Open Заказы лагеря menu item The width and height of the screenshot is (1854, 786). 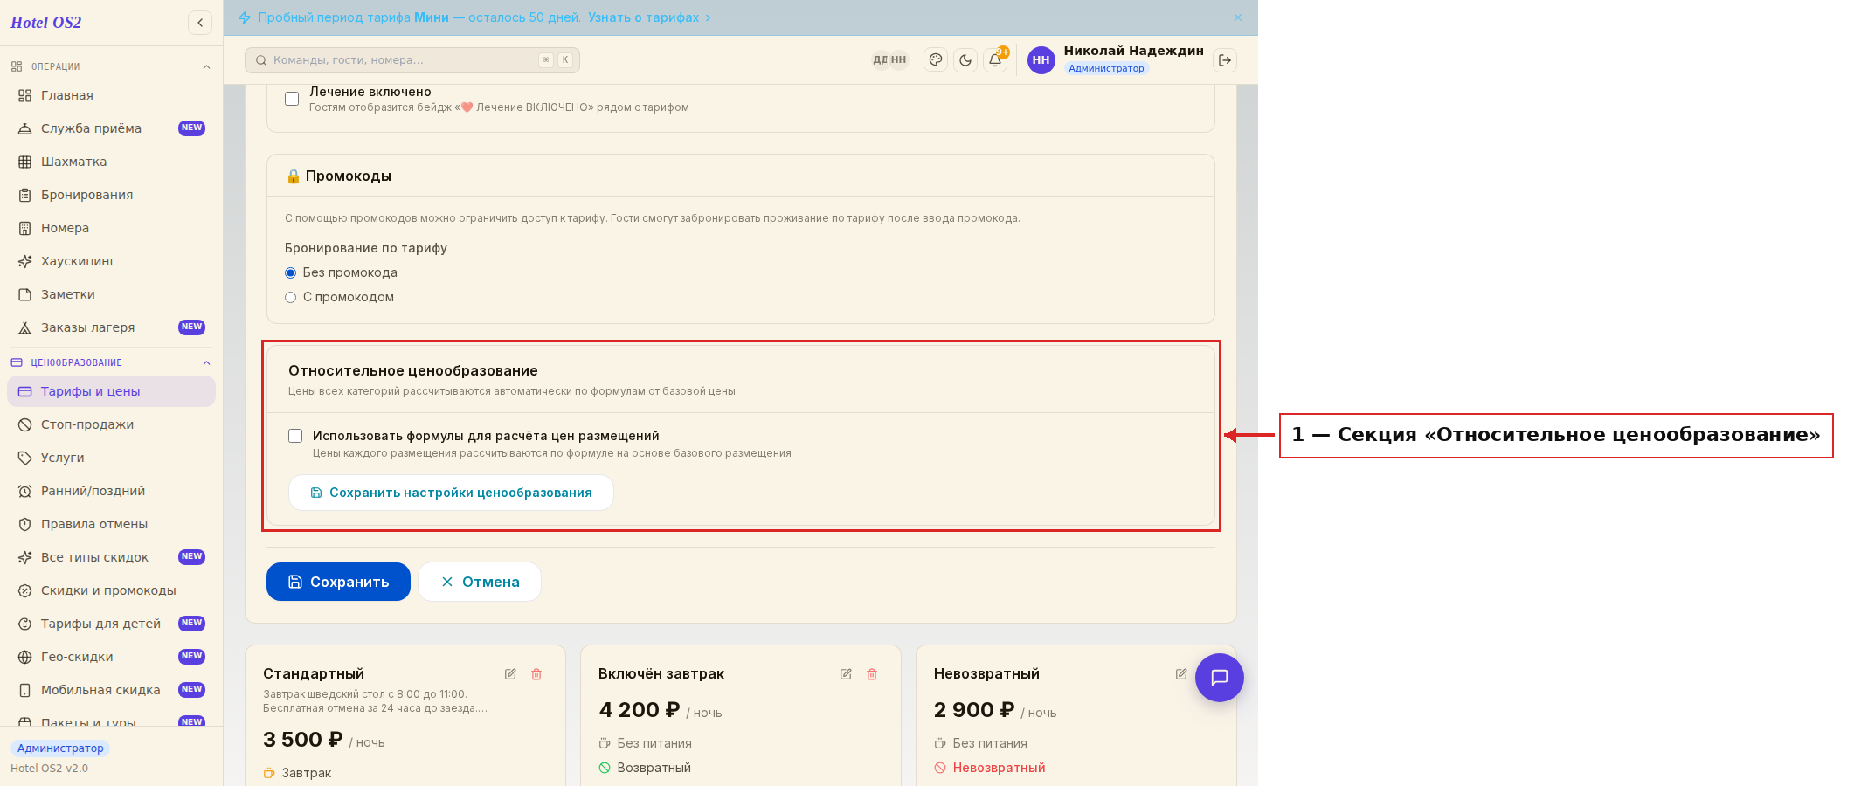(111, 327)
